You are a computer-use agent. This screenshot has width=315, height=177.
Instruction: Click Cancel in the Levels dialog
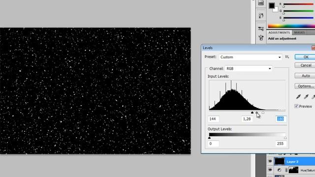coord(305,65)
